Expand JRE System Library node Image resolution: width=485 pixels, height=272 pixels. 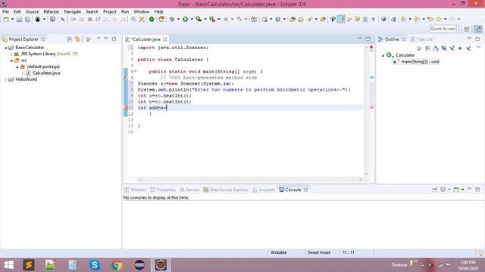click(11, 54)
